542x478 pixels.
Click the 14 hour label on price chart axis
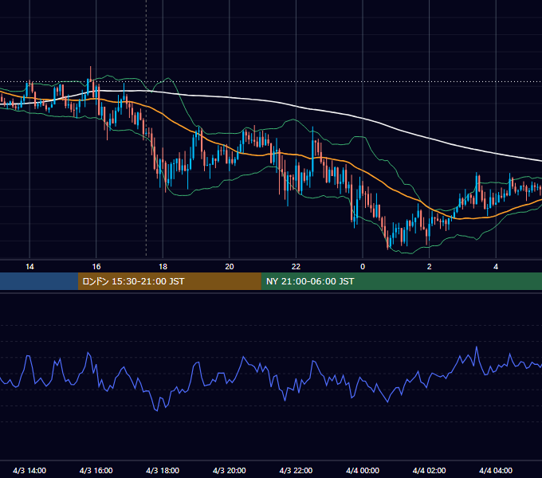[x=29, y=267]
